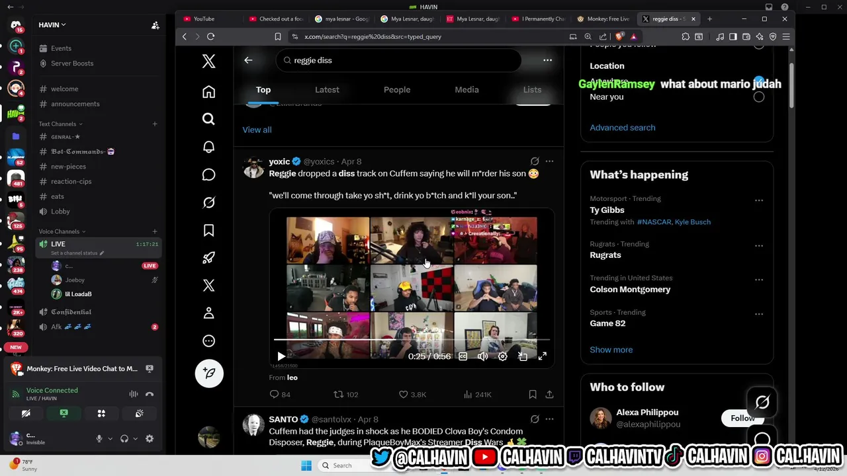The width and height of the screenshot is (847, 476).
Task: Select Monkey: Free Live browser tab
Action: (603, 19)
